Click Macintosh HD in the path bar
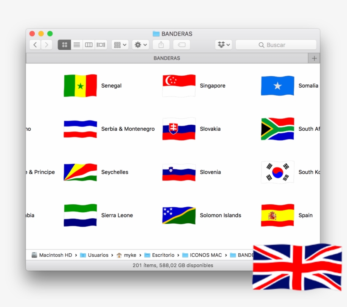This screenshot has height=307, width=347. [52, 255]
